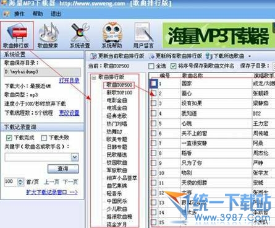Screen dimensions: 275x228
Task: Toggle the 下载失败 checkbox
Action: 44,138
